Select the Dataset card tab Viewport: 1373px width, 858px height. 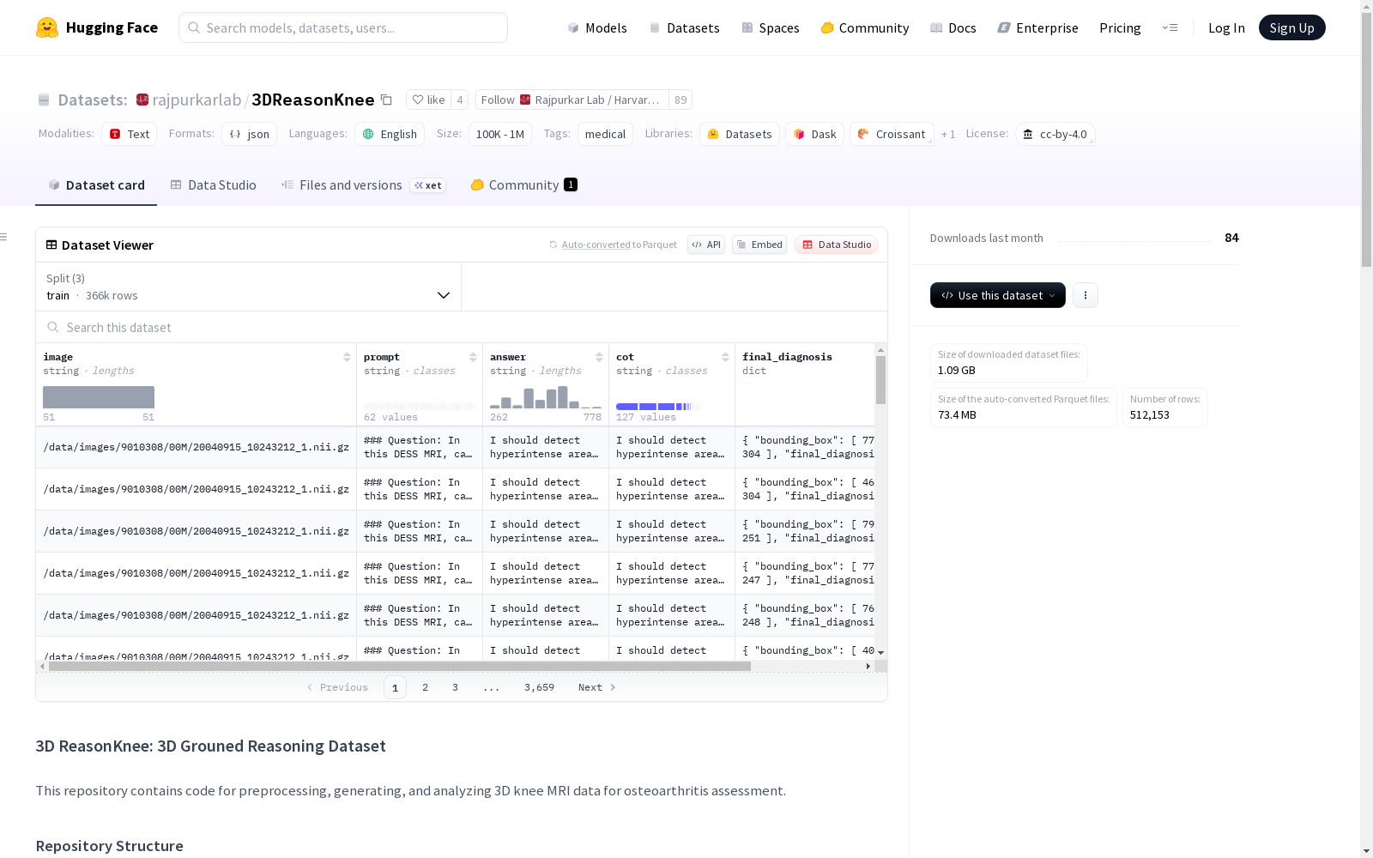click(x=96, y=184)
